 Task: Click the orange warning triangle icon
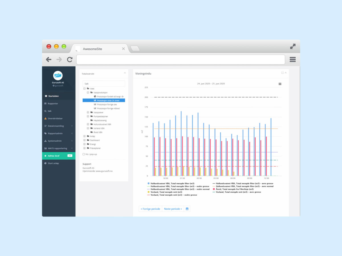[x=46, y=118]
